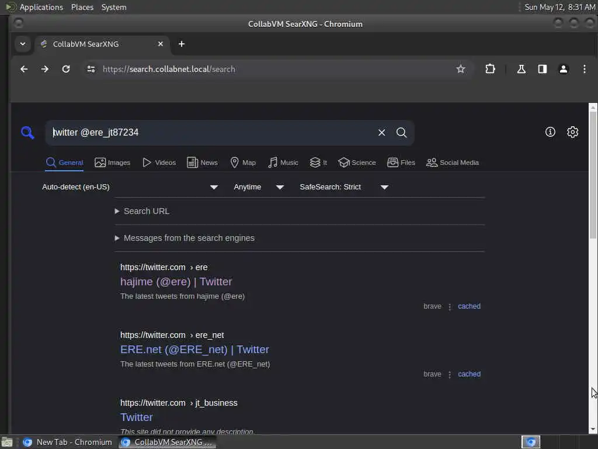Open the Auto-detect language dropdown
The width and height of the screenshot is (598, 449).
[130, 187]
